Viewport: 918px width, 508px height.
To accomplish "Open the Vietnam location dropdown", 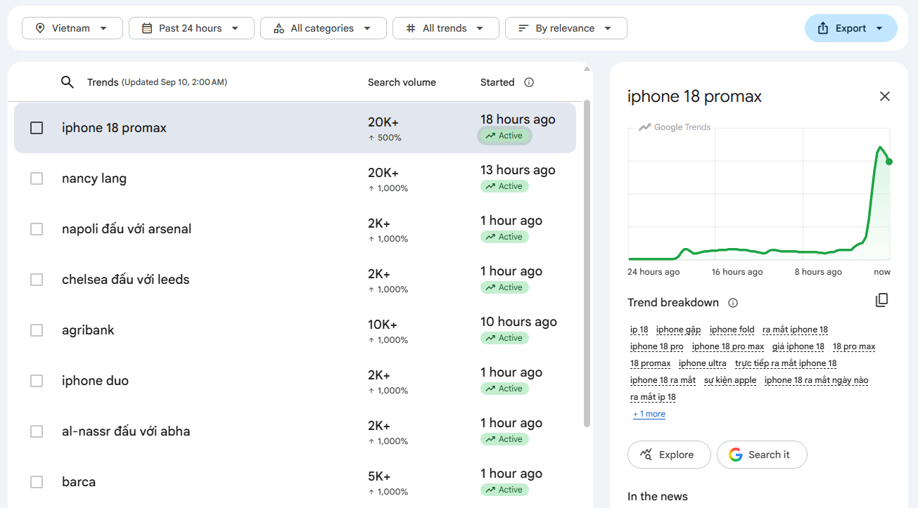I will (72, 28).
